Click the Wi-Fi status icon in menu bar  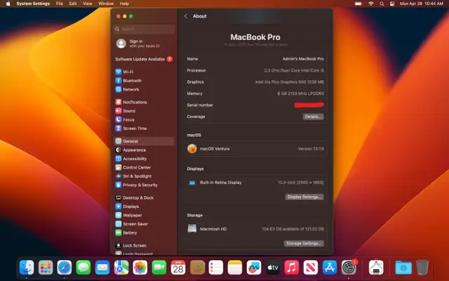[371, 4]
